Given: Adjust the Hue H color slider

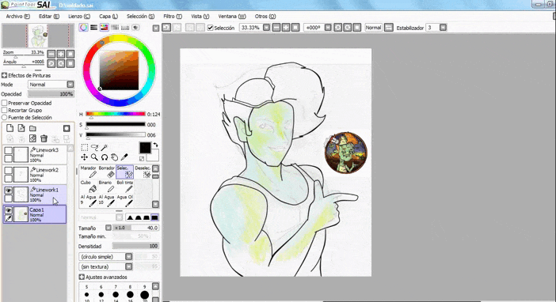Looking at the screenshot, I should [x=116, y=114].
